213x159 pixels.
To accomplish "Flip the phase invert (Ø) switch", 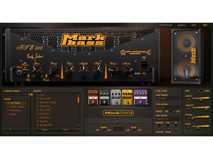I will pyautogui.click(x=176, y=127).
